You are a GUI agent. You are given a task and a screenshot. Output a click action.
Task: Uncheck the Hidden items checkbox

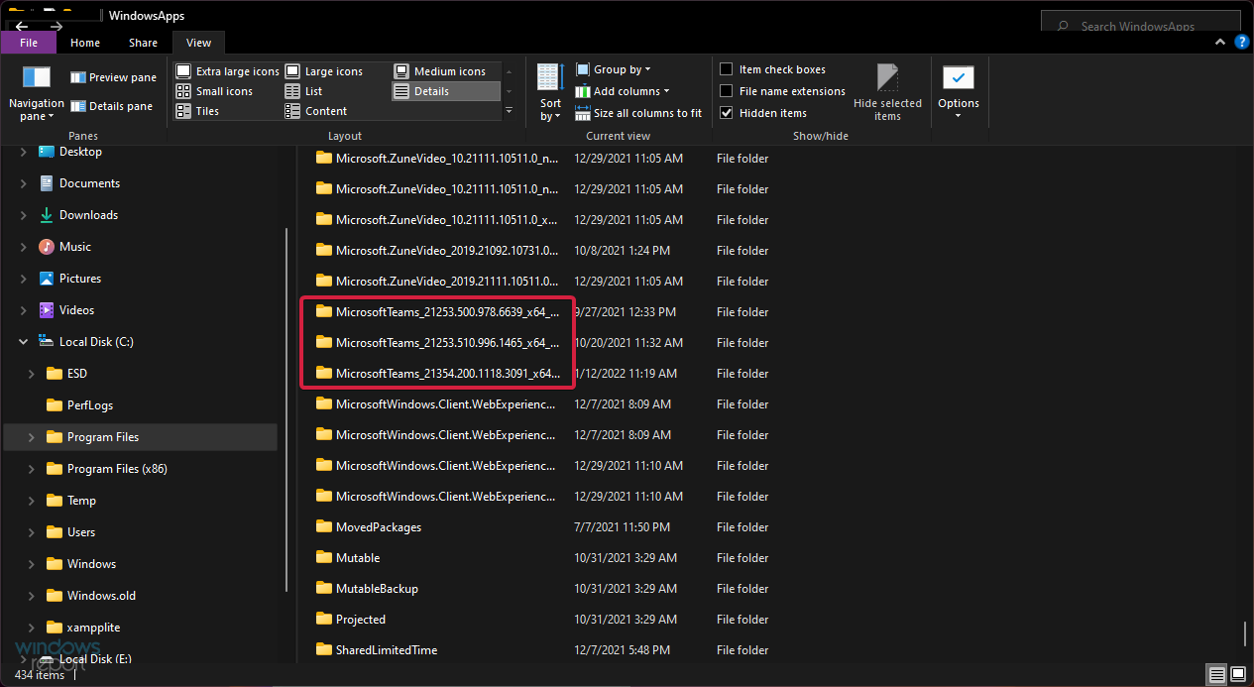click(727, 113)
